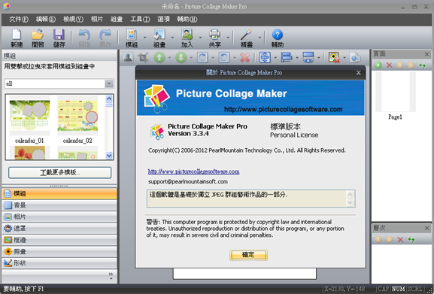The height and width of the screenshot is (294, 434).
Task: Click the green arrows refresh icon in the 頁面 panel
Action: [x=422, y=65]
